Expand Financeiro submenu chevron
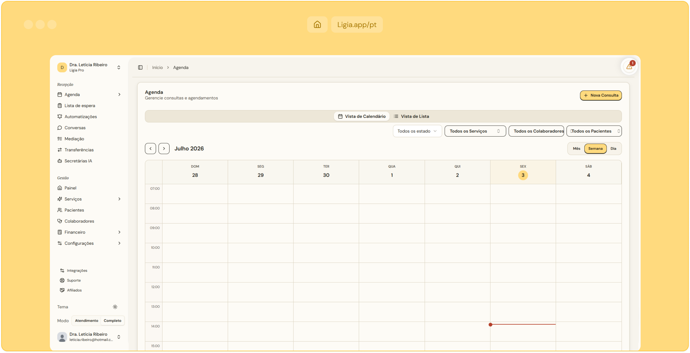Viewport: 690px width, 353px height. (119, 232)
